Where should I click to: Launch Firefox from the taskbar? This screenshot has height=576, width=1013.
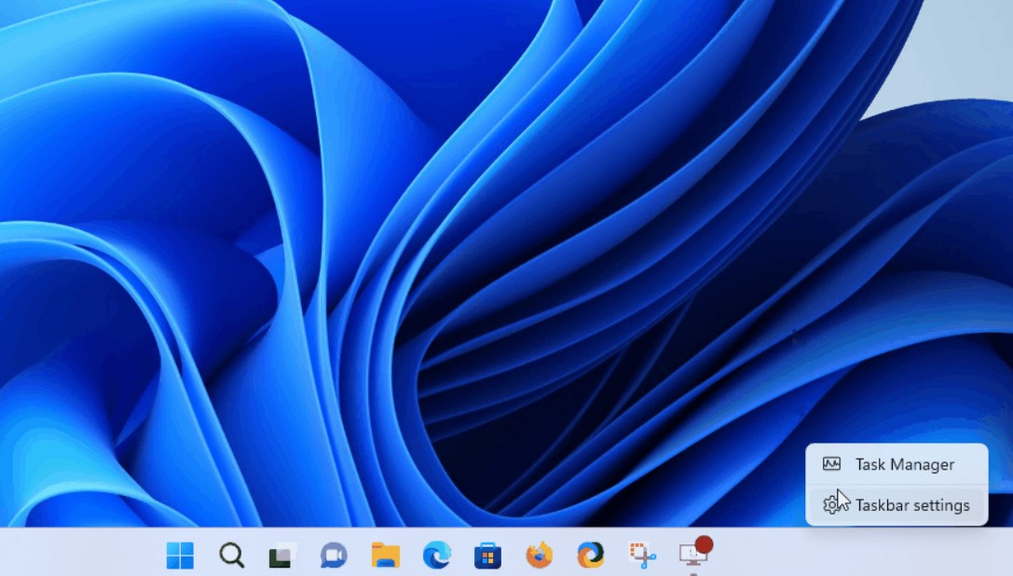point(539,555)
